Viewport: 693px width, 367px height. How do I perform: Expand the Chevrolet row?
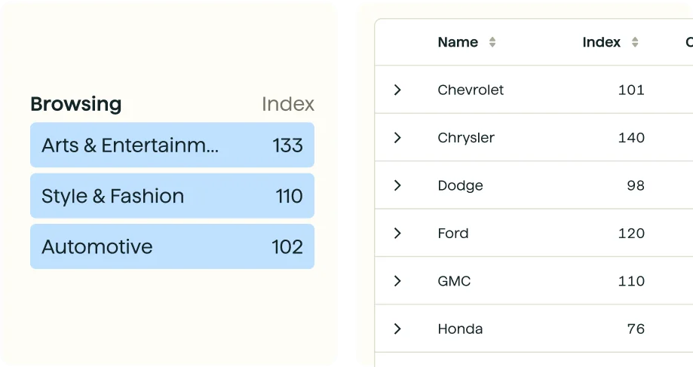(x=397, y=90)
